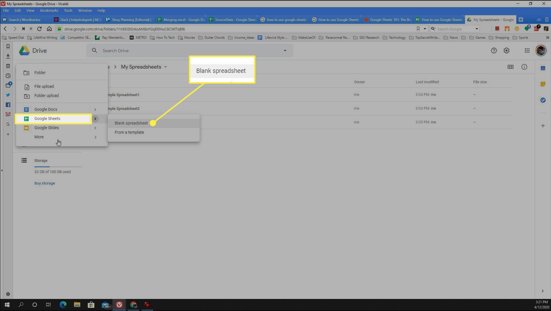The image size is (551, 311).
Task: Open Google Sheets menu entry
Action: 53,118
